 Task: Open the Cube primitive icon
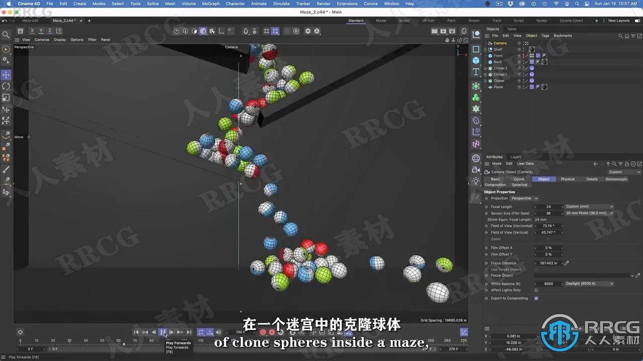pyautogui.click(x=476, y=60)
